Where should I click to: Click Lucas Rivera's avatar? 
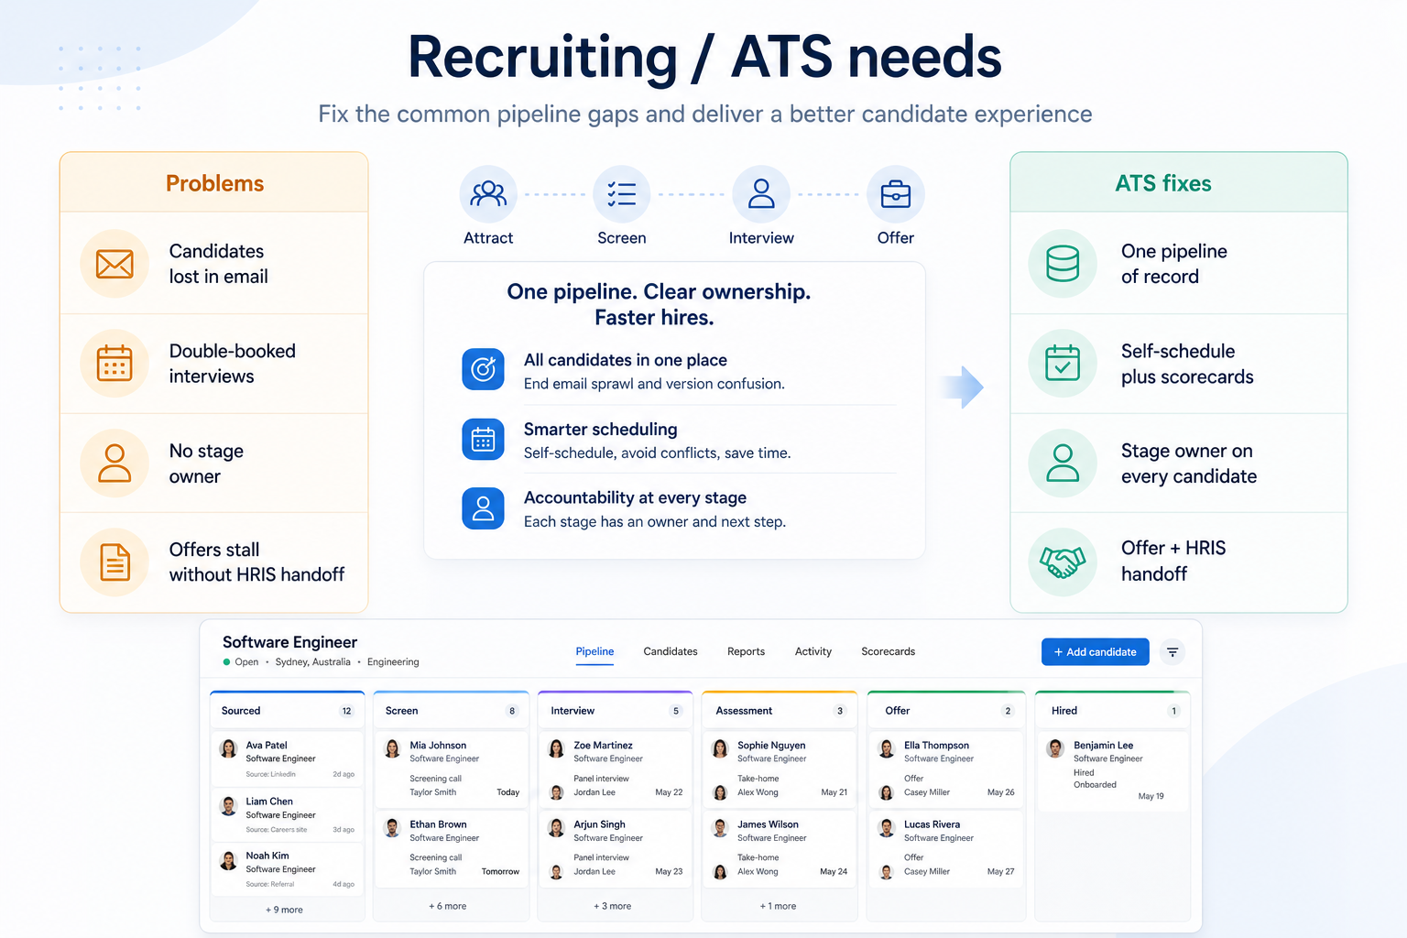coord(887,828)
